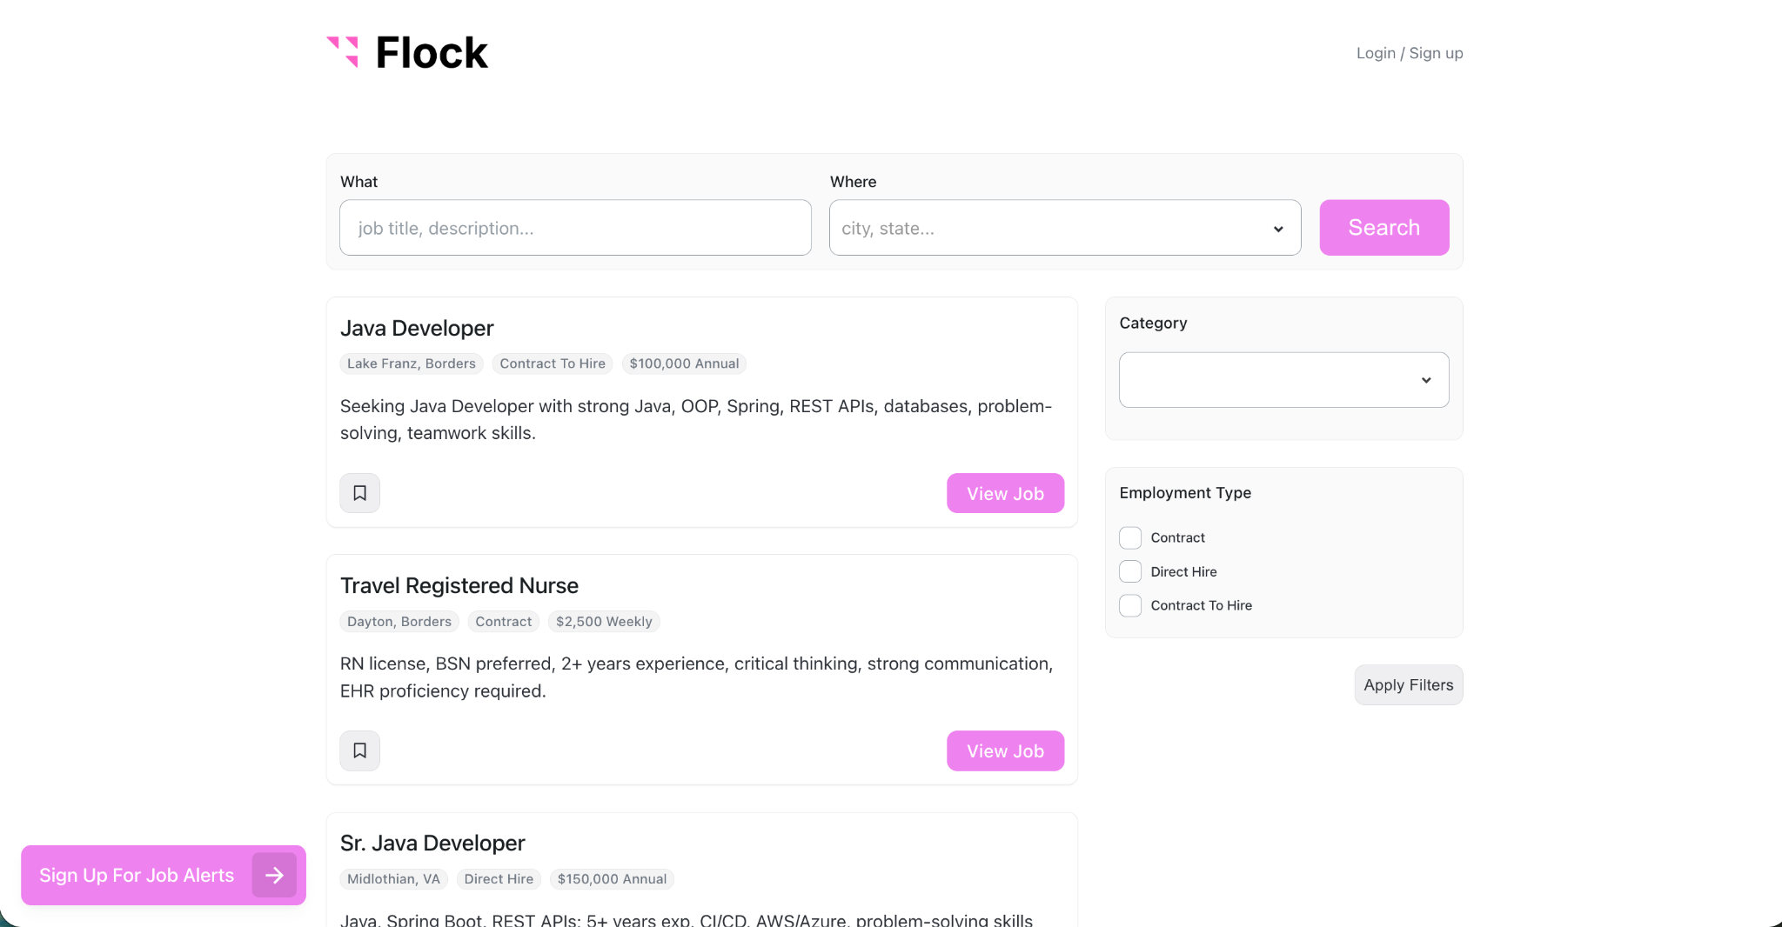Check the Direct Hire filter

[1130, 571]
